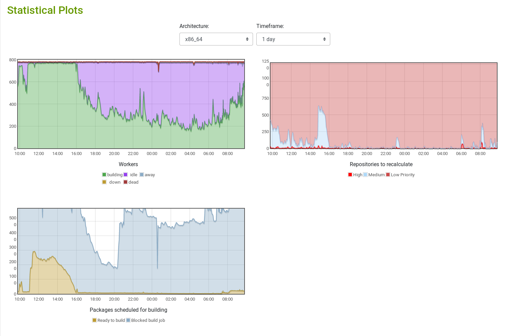Click the Low Priority legend swatch
This screenshot has width=508, height=336.
click(388, 175)
